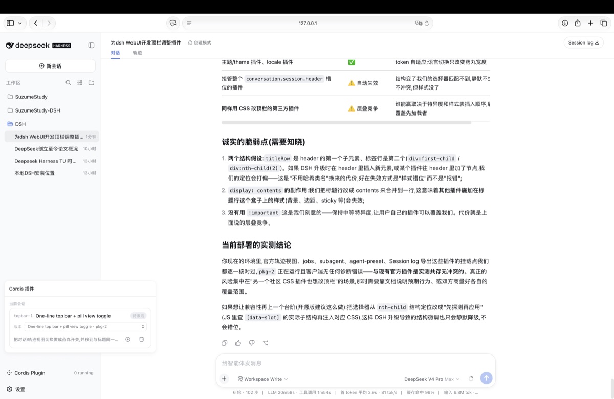Delete the topbar-1 plugin
This screenshot has width=614, height=399.
pyautogui.click(x=142, y=339)
